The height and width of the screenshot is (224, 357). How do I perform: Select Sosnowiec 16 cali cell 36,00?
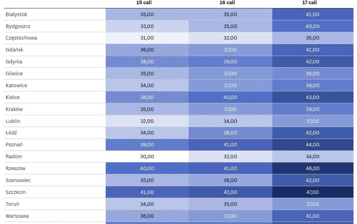coord(230,180)
